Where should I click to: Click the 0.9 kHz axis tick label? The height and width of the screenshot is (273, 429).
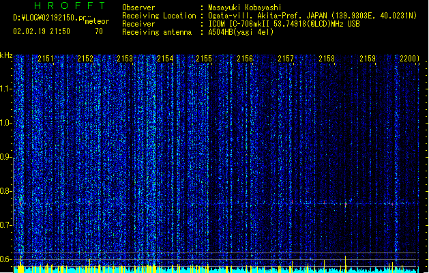pyautogui.click(x=6, y=157)
